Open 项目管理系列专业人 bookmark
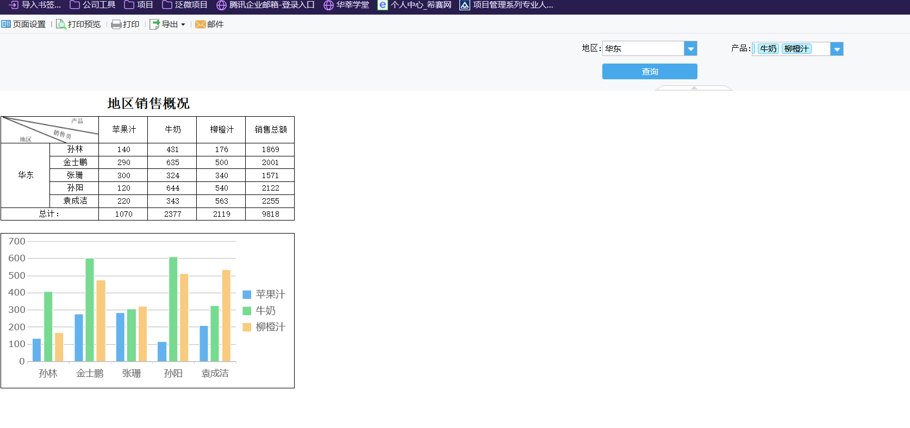The height and width of the screenshot is (428, 910). [x=507, y=5]
